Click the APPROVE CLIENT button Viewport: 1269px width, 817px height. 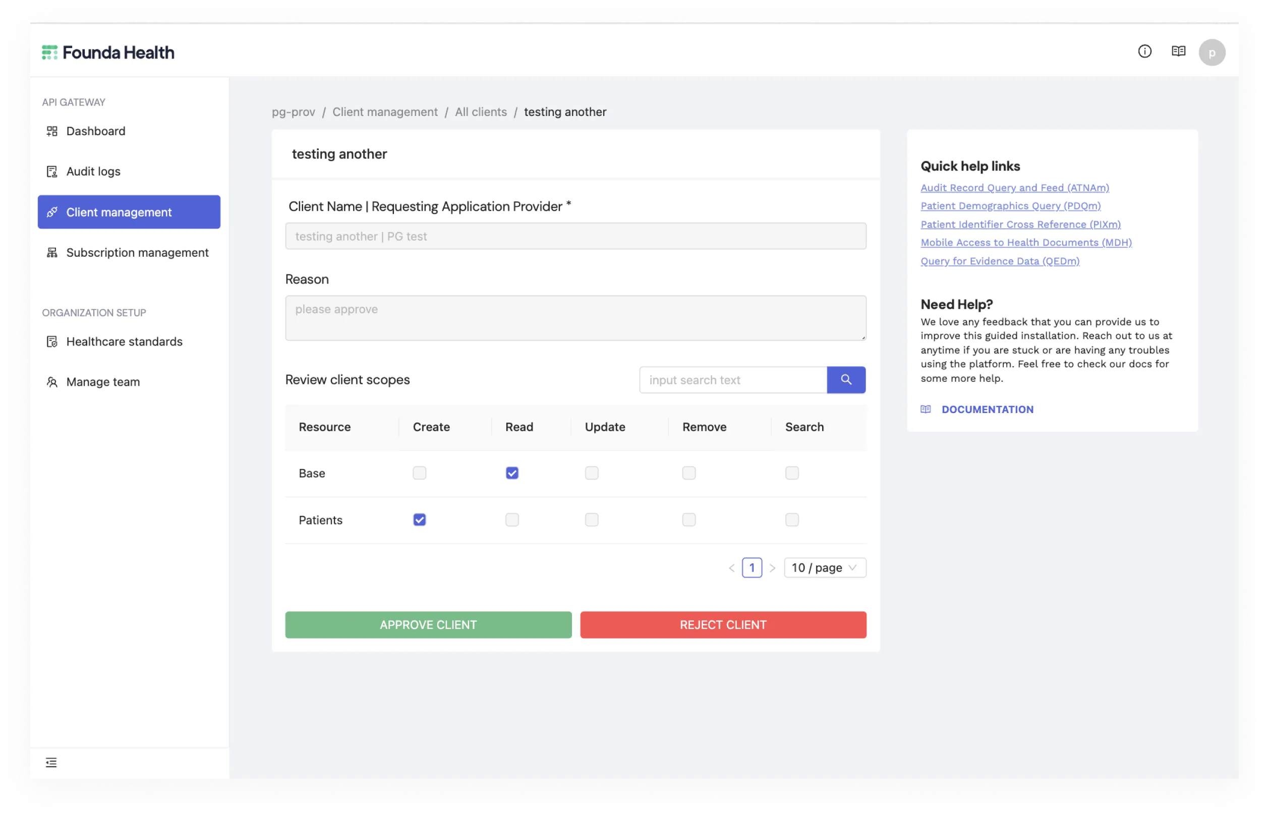point(428,624)
